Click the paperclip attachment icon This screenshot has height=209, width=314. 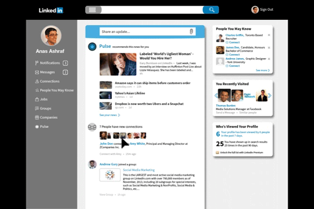191,31
